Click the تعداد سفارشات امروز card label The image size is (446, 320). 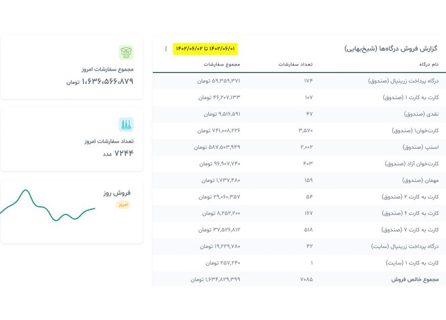click(109, 141)
